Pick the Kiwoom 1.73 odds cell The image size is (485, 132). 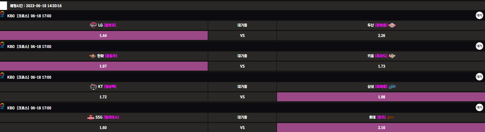[381, 66]
